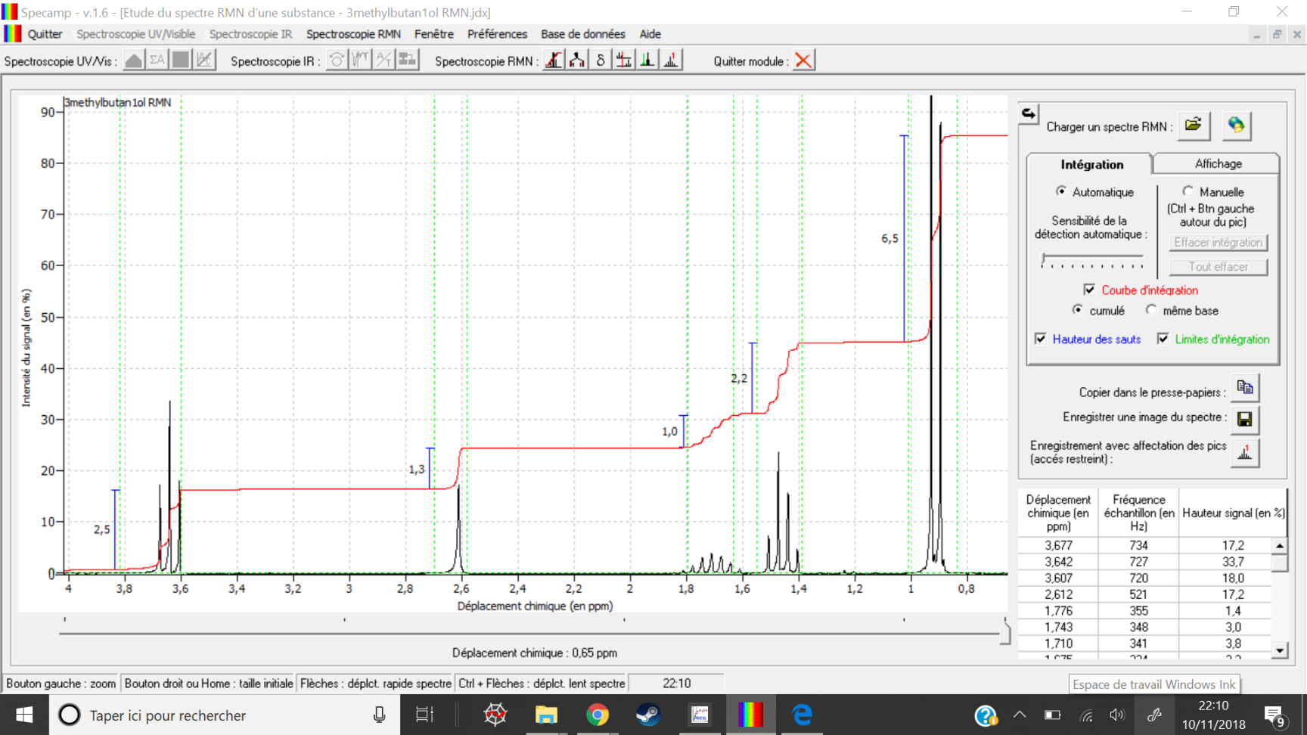
Task: Click the 3methylbutan1ol RMN spectrum title
Action: (118, 102)
